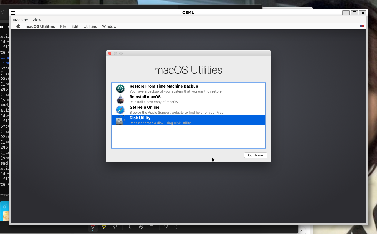Click the Disk Utility stethoscope icon
The width and height of the screenshot is (377, 234).
tap(120, 120)
